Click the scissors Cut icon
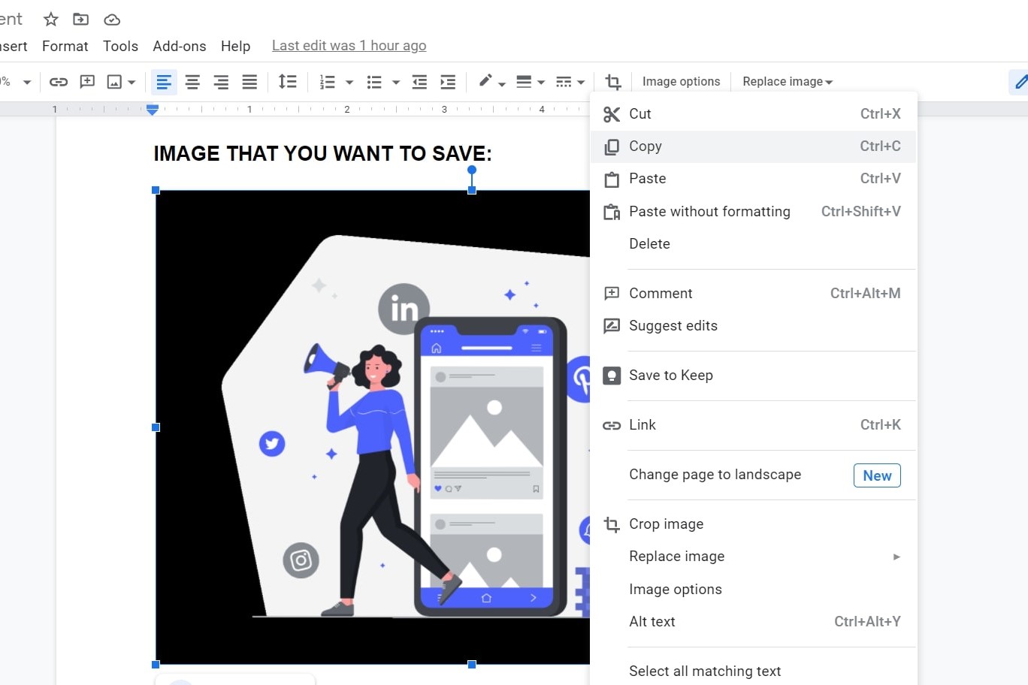This screenshot has width=1028, height=685. tap(612, 114)
